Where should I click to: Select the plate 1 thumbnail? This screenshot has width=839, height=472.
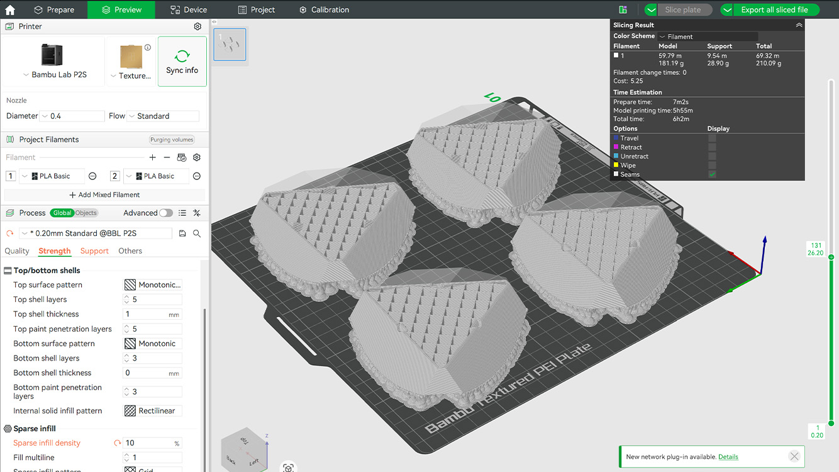[x=230, y=44]
